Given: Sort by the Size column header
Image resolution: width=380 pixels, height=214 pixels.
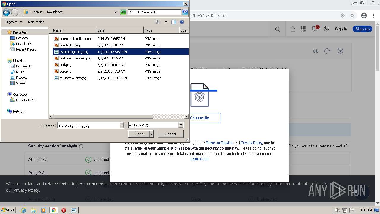Looking at the screenshot, I should click(x=184, y=30).
